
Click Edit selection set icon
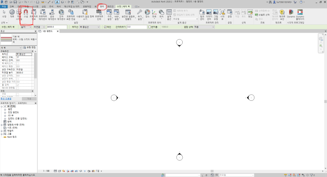(x=250, y=14)
